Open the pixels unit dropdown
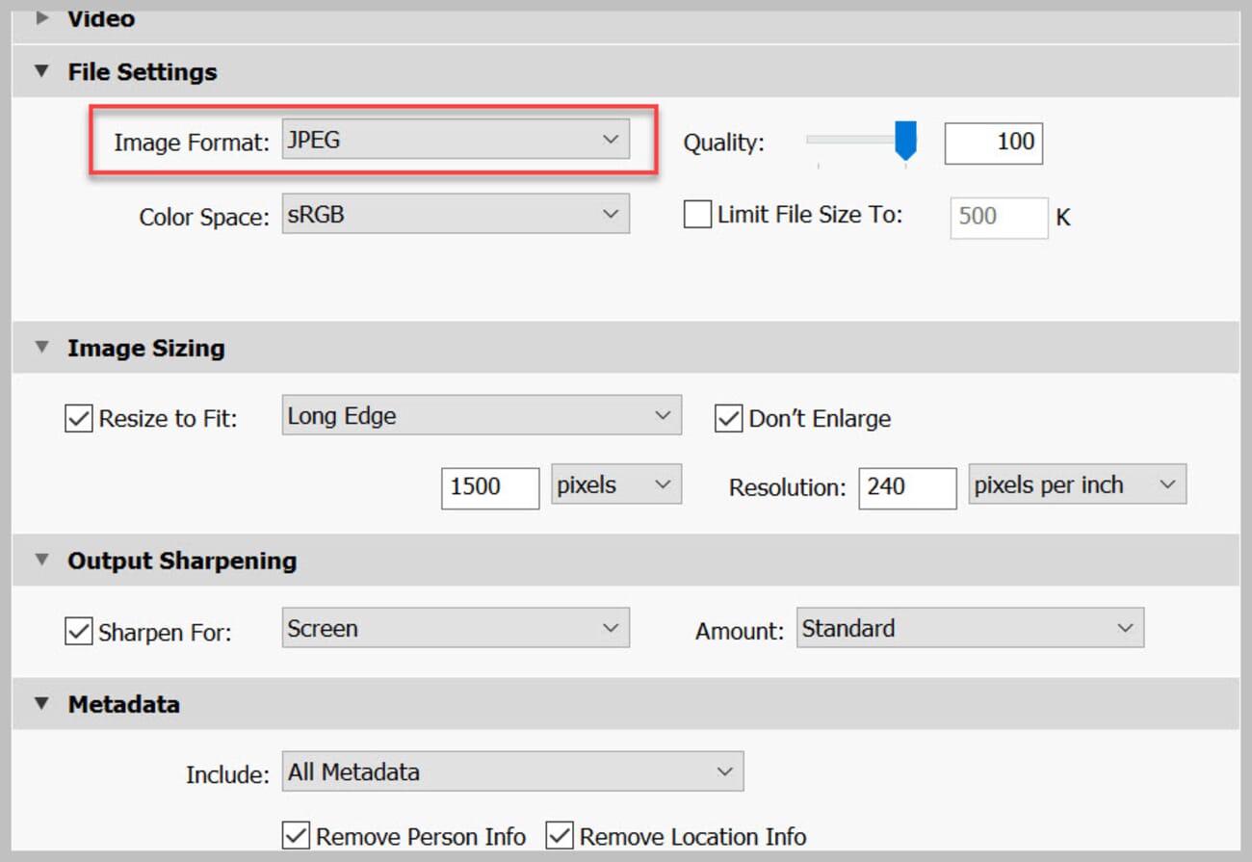The image size is (1252, 862). point(616,485)
